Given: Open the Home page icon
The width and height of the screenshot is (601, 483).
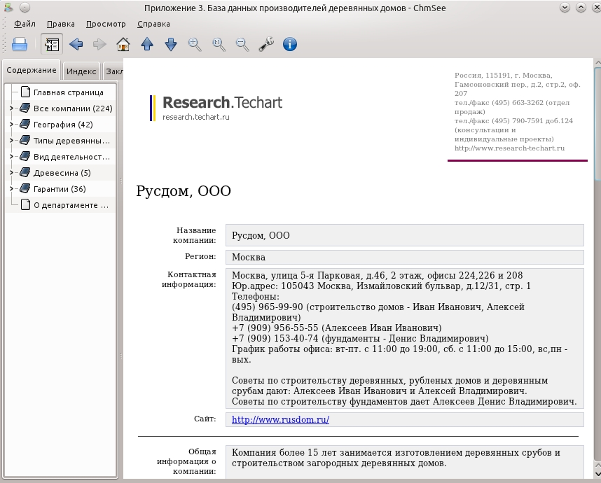Looking at the screenshot, I should click(123, 44).
